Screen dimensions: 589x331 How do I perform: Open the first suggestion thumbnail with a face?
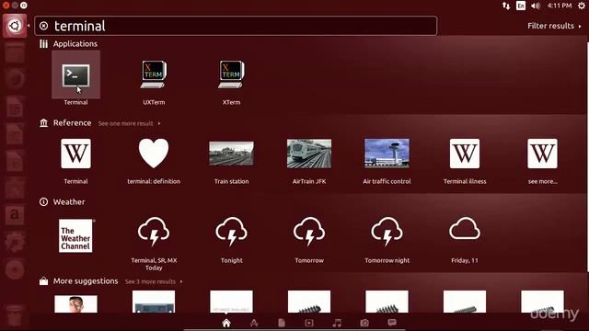coord(75,304)
